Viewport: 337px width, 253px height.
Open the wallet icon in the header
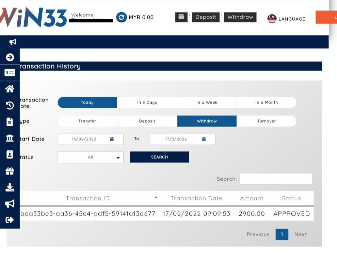181,17
